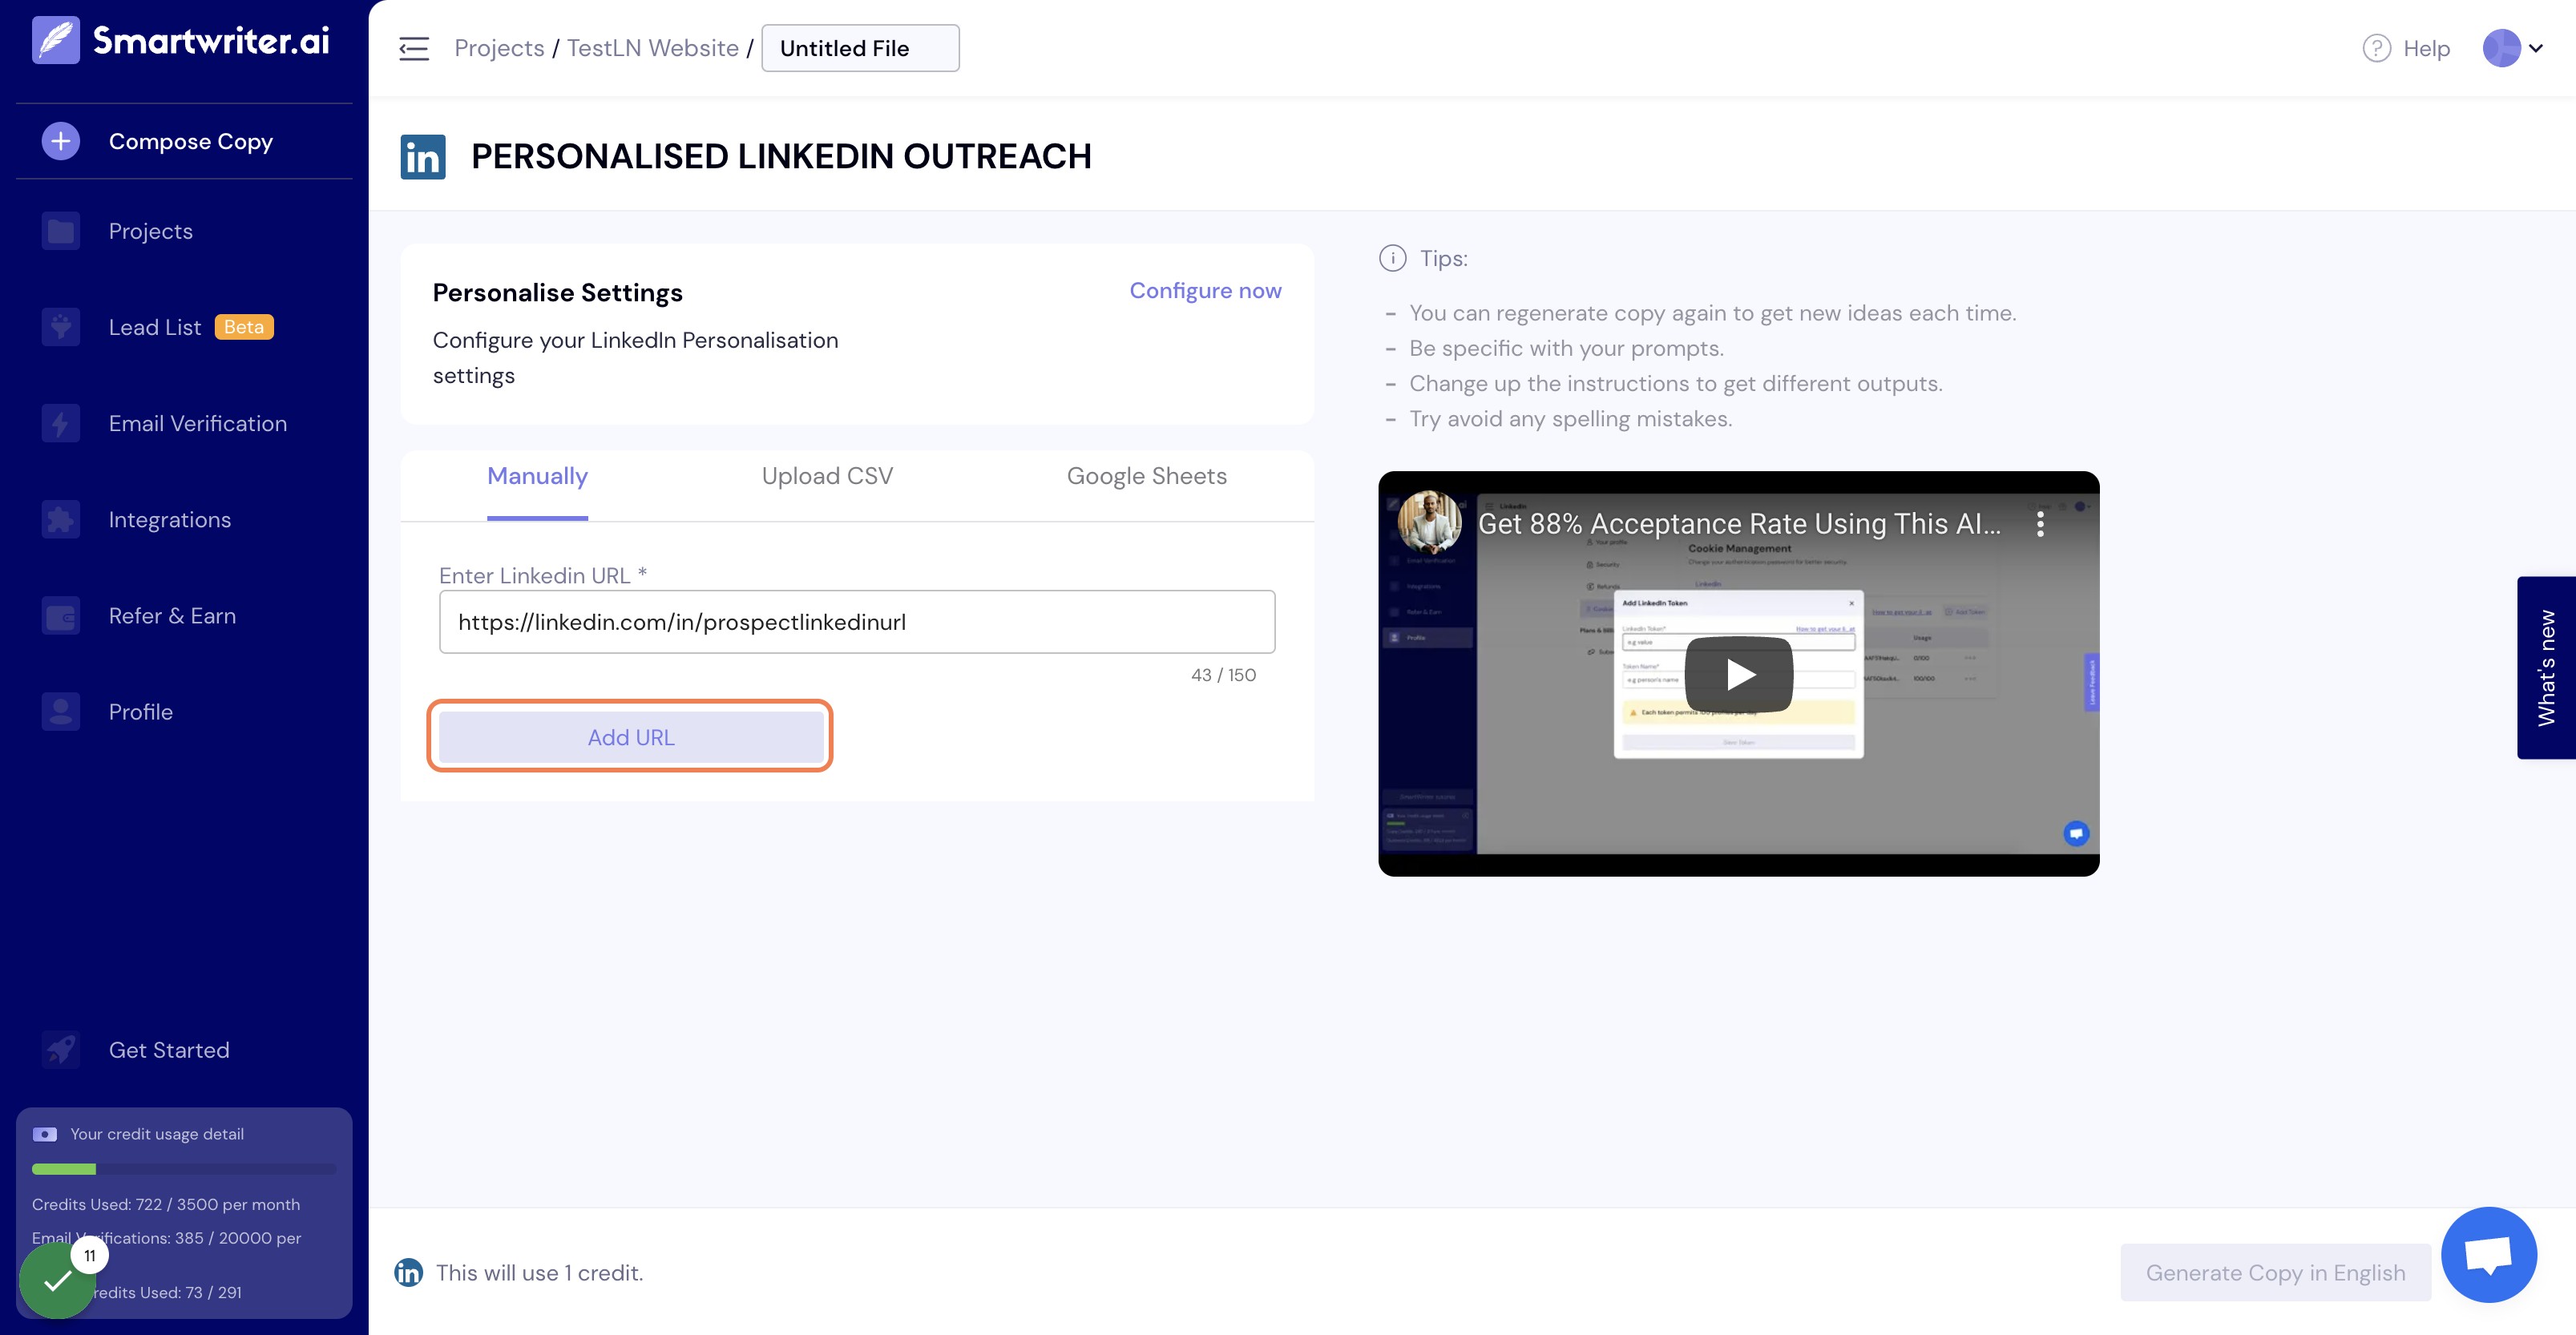2576x1335 pixels.
Task: Click the Refer & Earn wallet icon
Action: point(61,615)
